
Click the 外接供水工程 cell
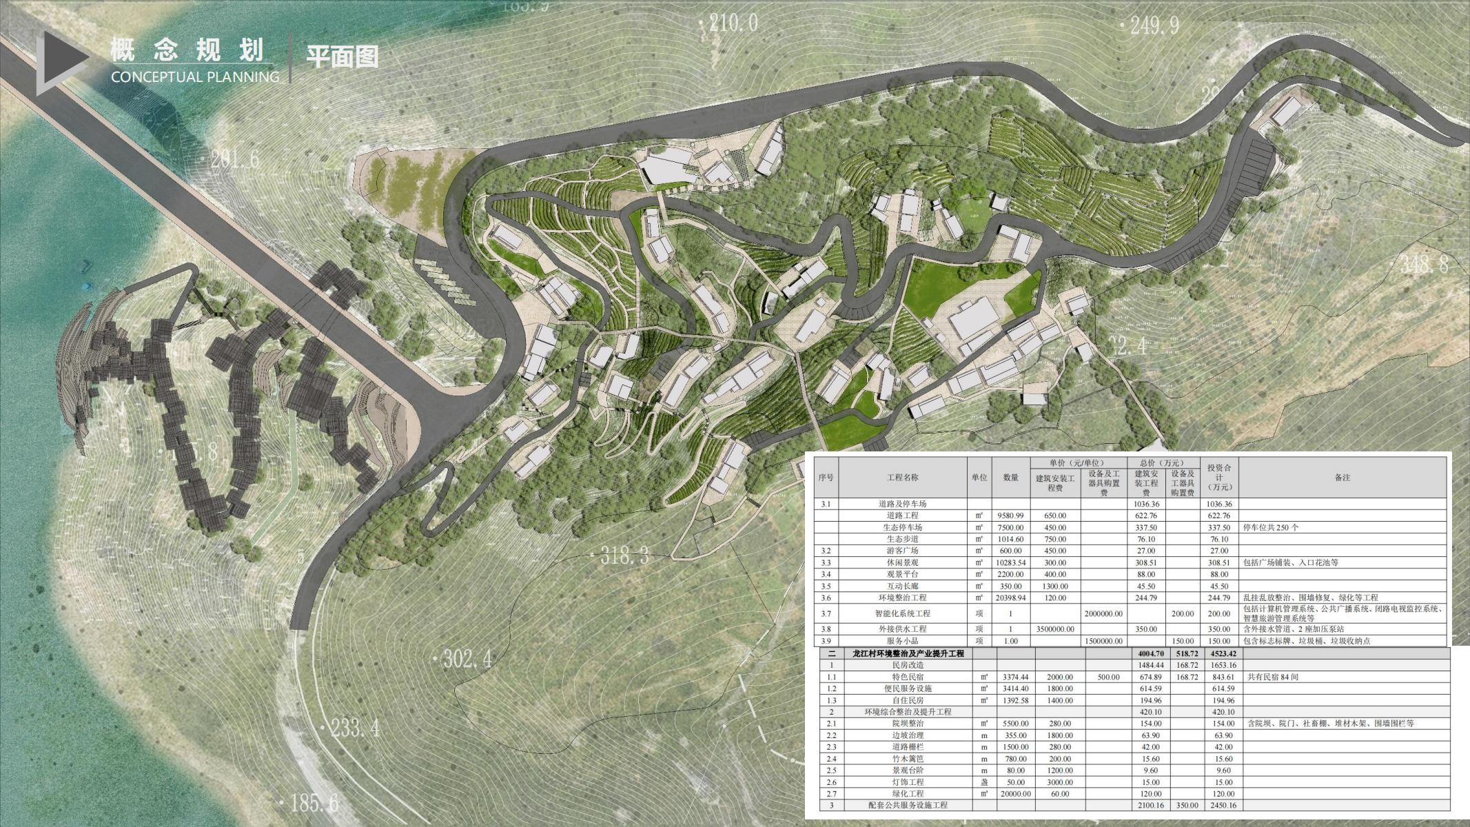coord(902,629)
